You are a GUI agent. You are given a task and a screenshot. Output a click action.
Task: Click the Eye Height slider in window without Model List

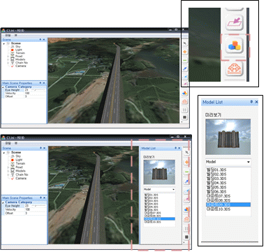[x=38, y=90]
